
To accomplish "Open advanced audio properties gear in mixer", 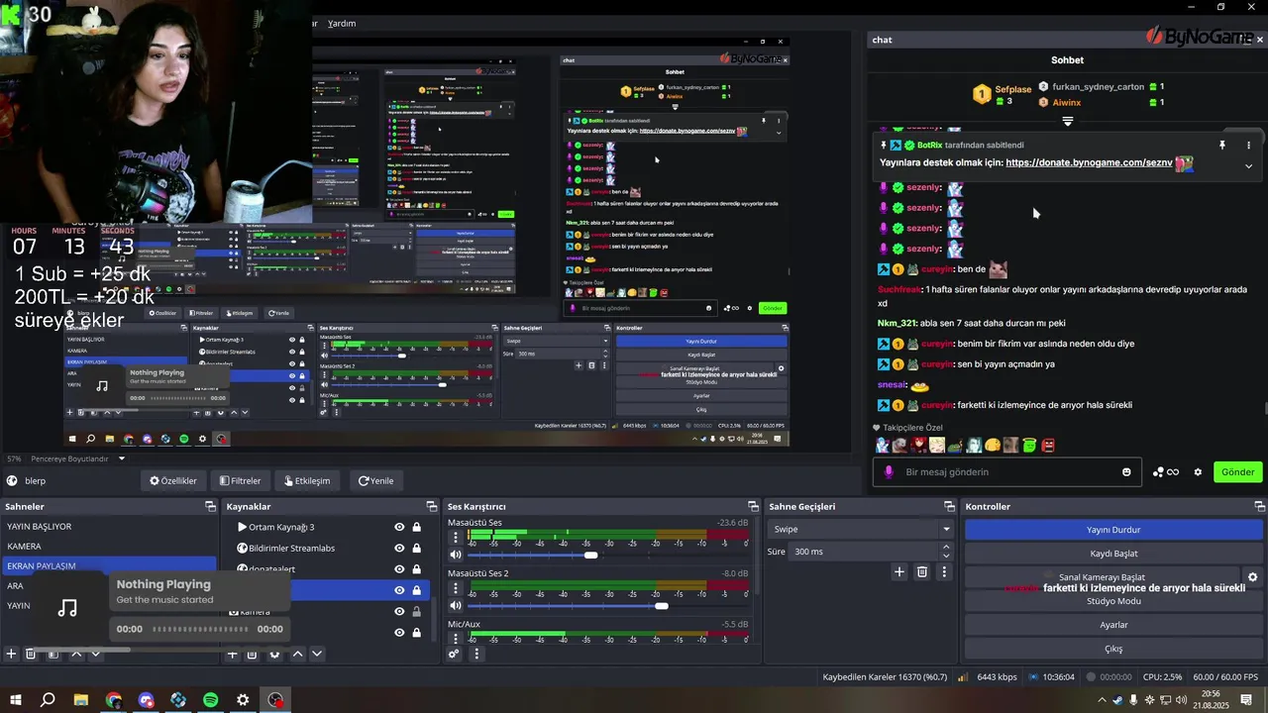I will tap(454, 654).
